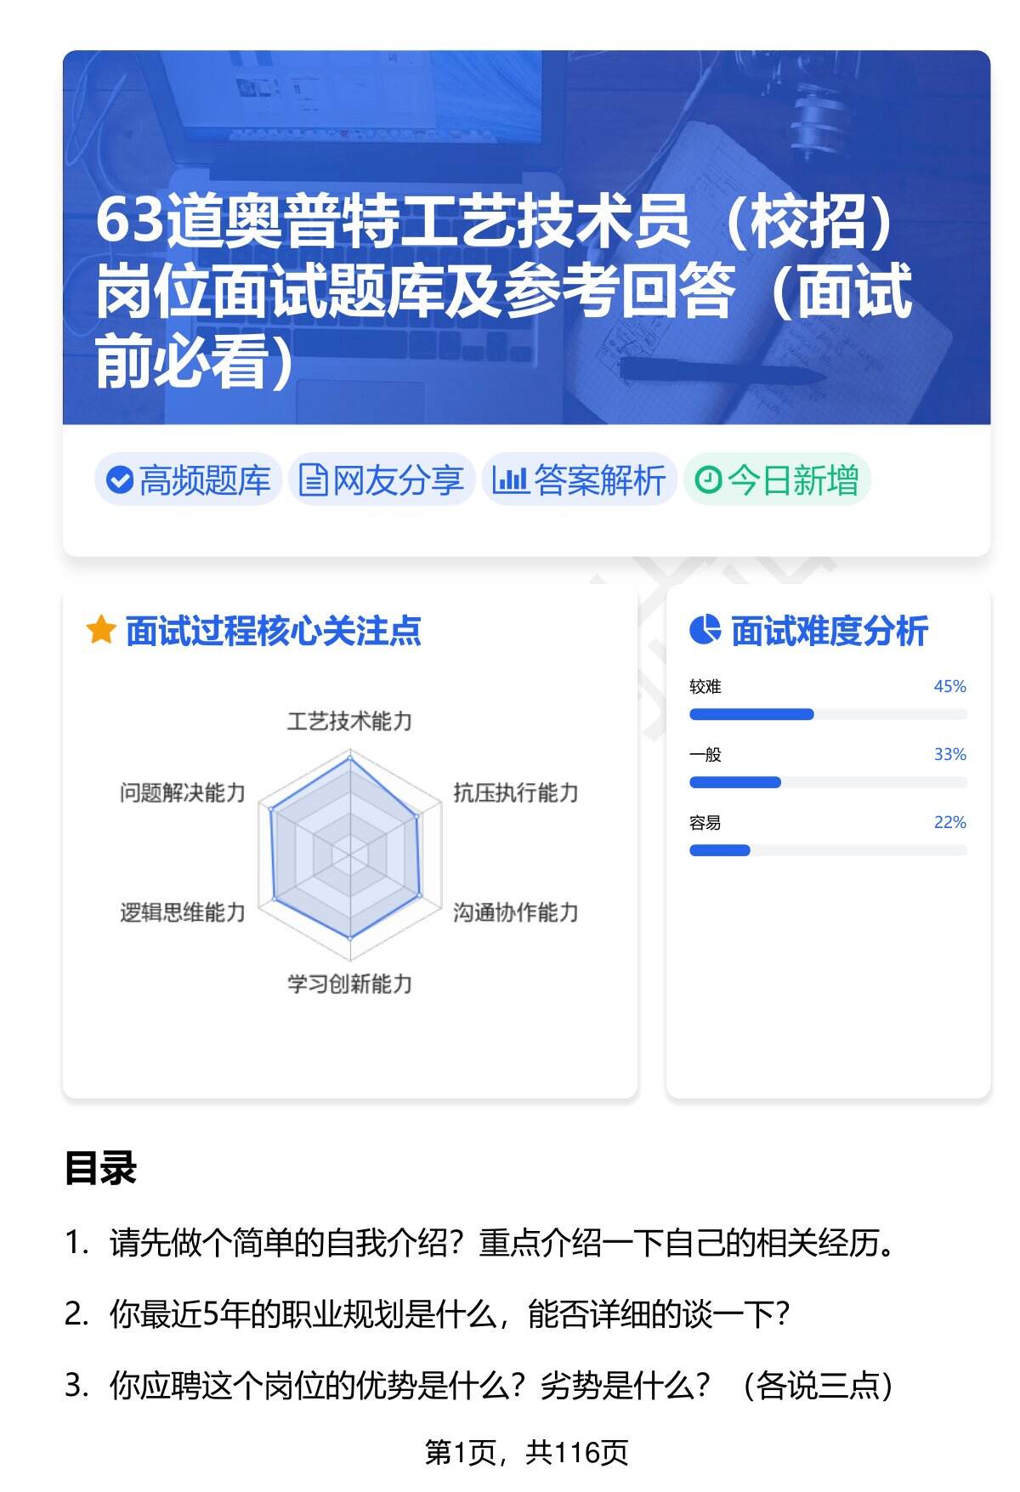The height and width of the screenshot is (1492, 1020).
Task: Click the orange star icon
Action: (x=100, y=631)
